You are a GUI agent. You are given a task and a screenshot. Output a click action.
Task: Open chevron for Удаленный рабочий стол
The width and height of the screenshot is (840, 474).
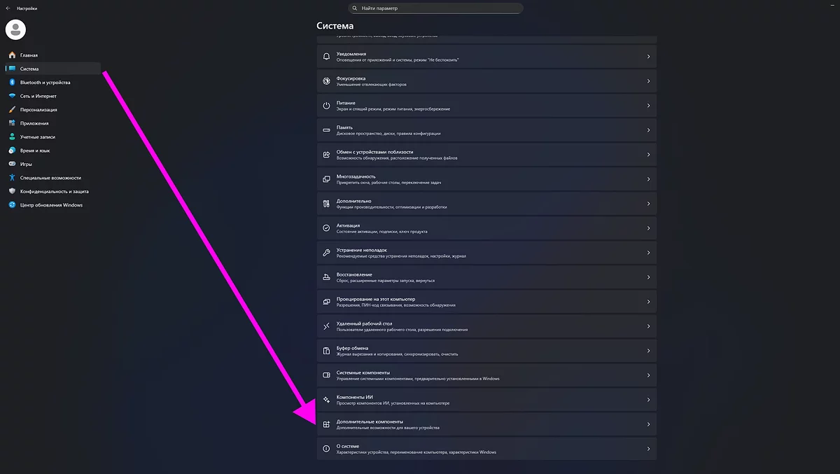pyautogui.click(x=648, y=326)
